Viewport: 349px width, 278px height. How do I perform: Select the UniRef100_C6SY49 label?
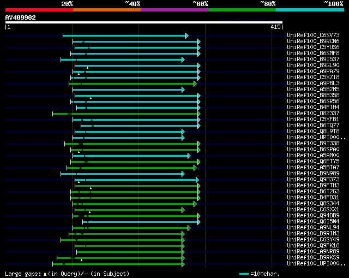click(x=313, y=240)
